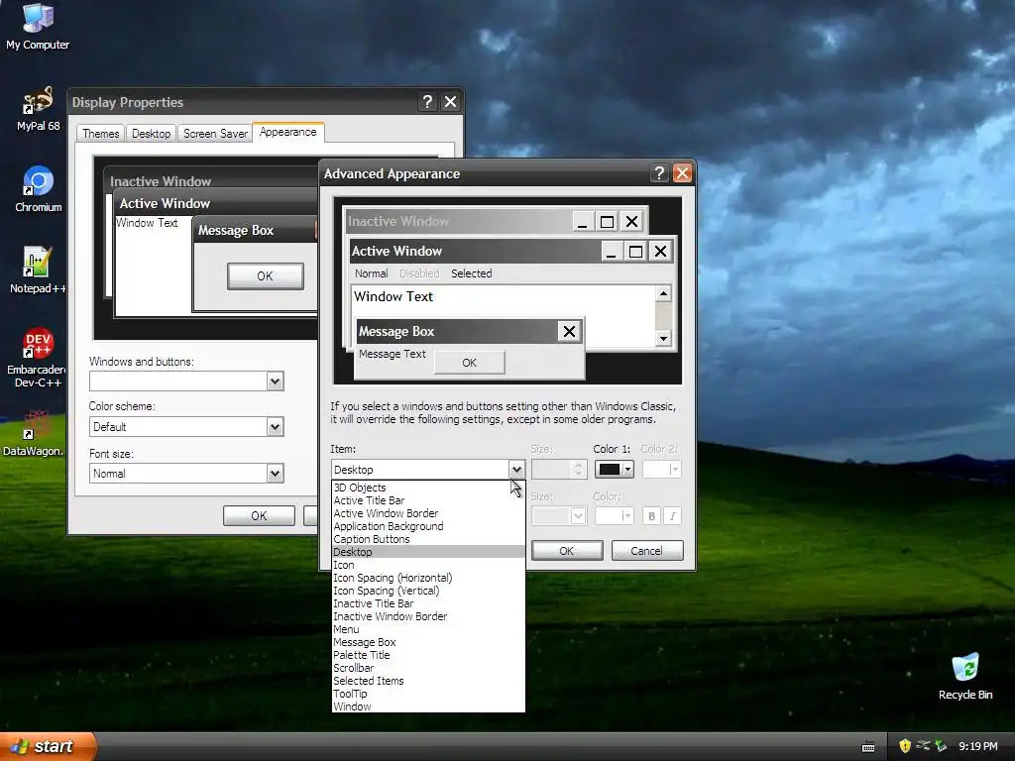Choose 3D Objects from the Item list

[428, 488]
